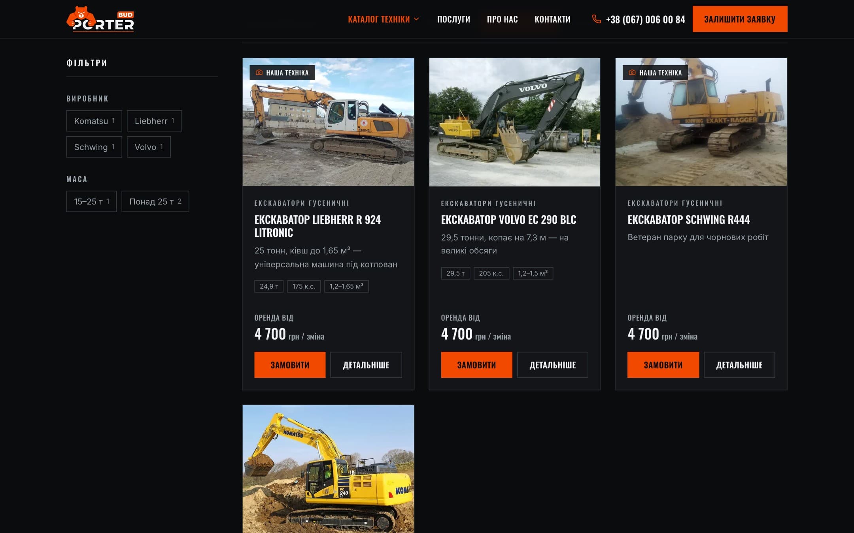Image resolution: width=854 pixels, height=533 pixels.
Task: Open the Екскаватор Liebherr R 924 Litronic title
Action: click(x=317, y=226)
